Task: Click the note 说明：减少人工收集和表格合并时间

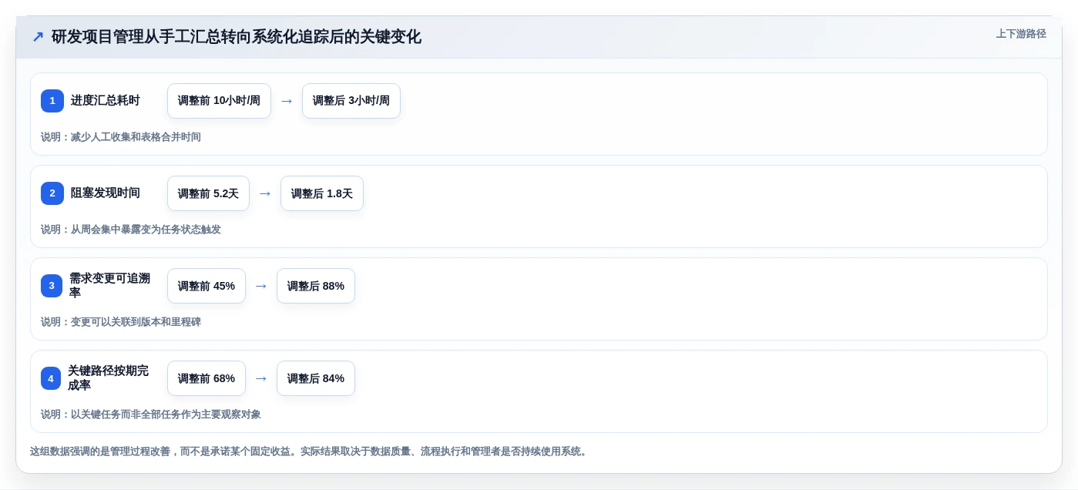Action: 121,137
